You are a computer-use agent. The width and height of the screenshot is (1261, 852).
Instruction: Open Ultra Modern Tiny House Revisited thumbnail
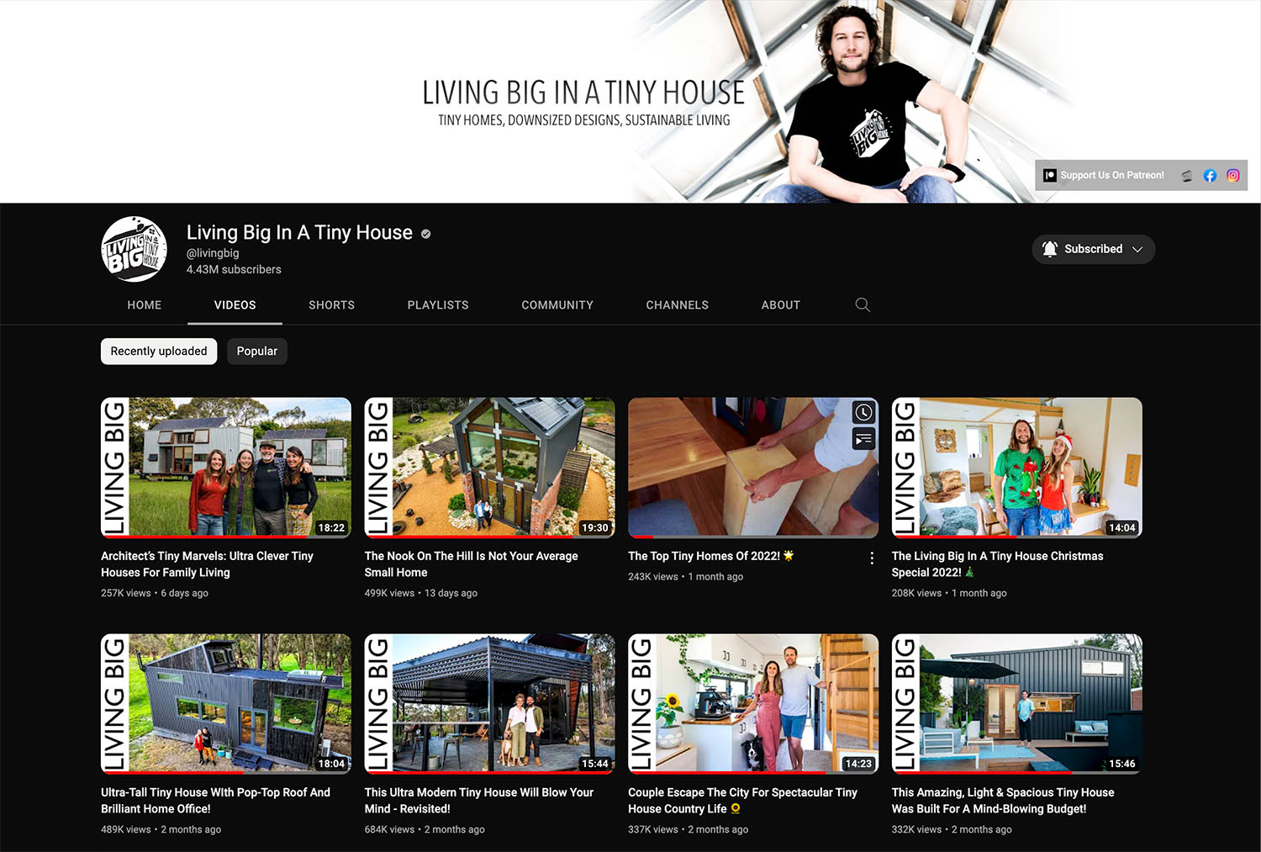coord(489,703)
